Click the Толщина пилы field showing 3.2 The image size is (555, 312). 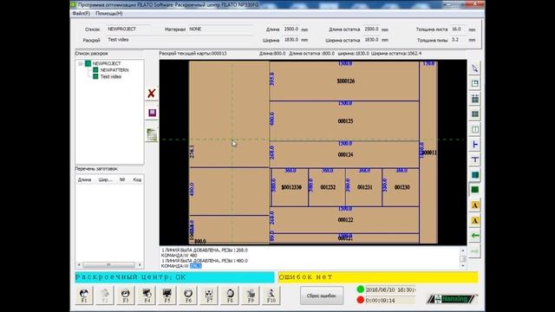[x=459, y=40]
